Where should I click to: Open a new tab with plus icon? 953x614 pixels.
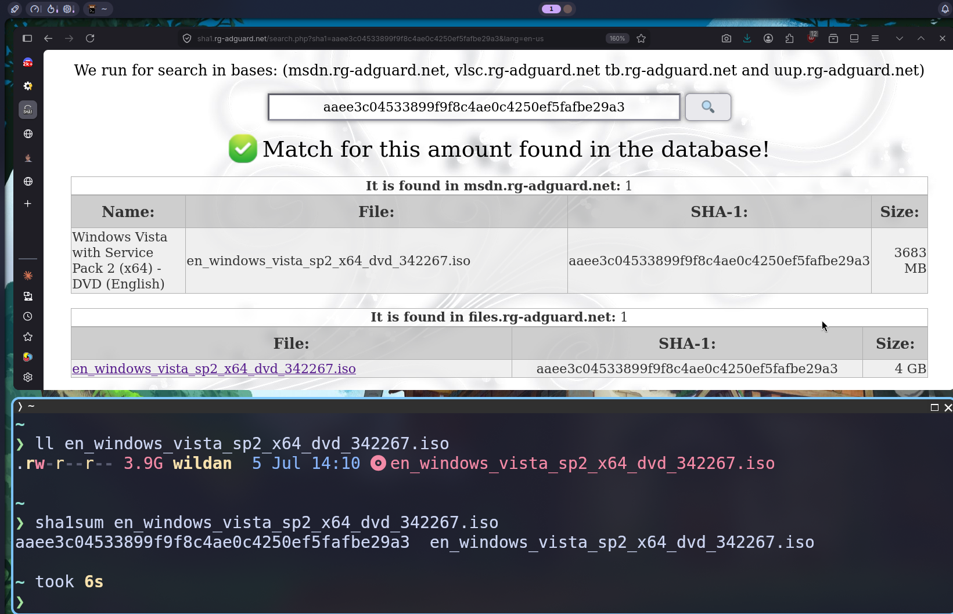27,204
